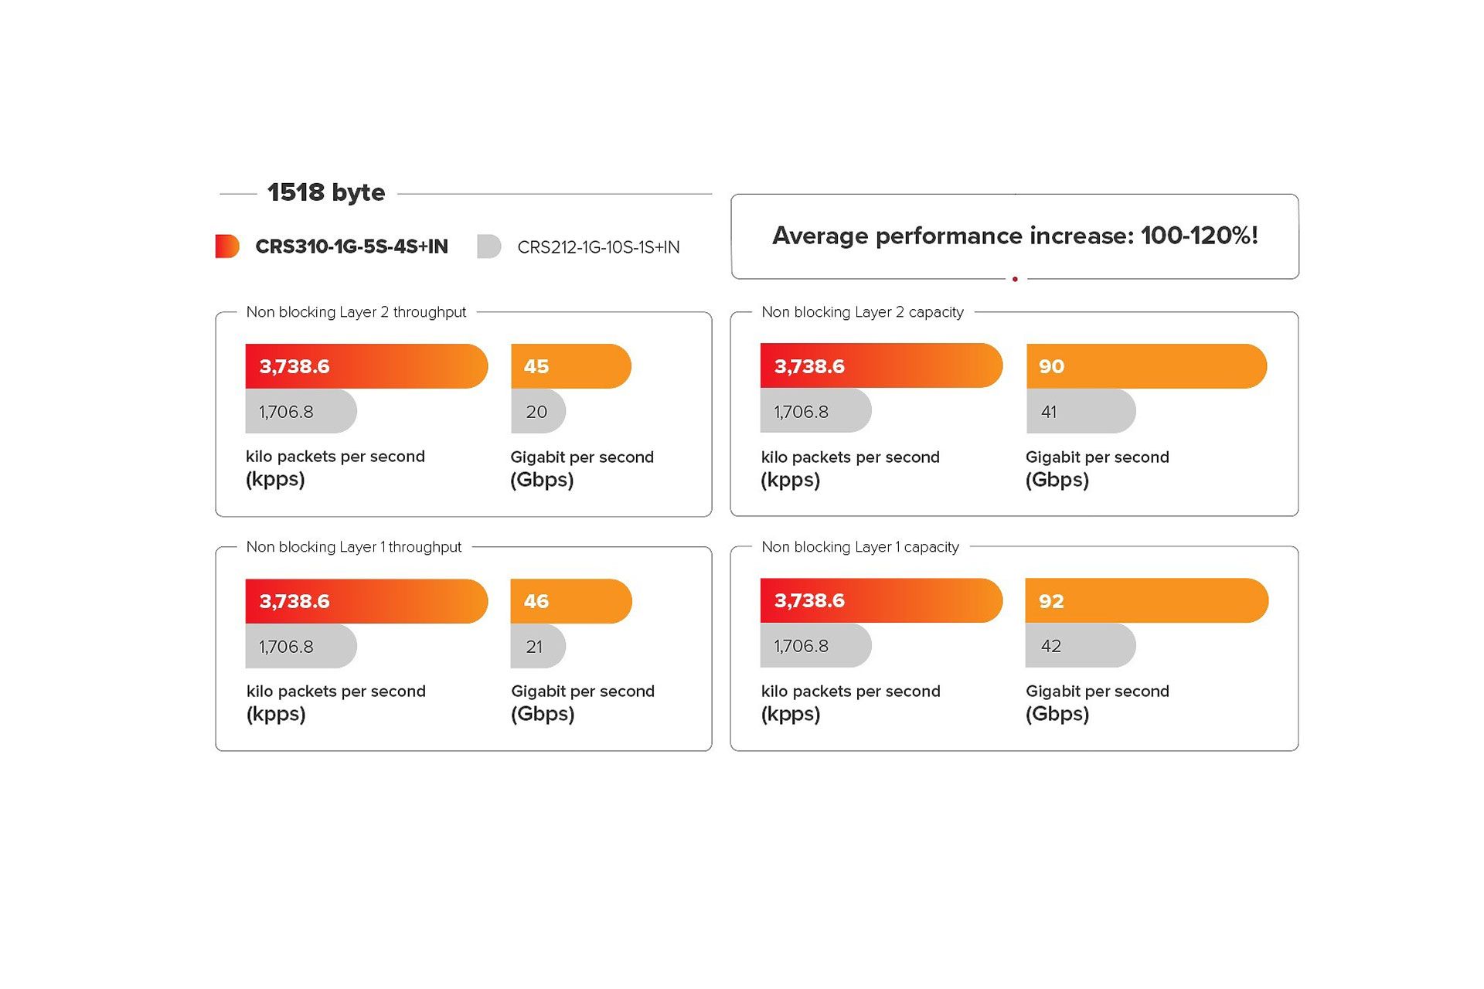Viewport: 1484px width, 989px height.
Task: Select the CRS212-1G-10S-1S+IN legend label
Action: (598, 247)
